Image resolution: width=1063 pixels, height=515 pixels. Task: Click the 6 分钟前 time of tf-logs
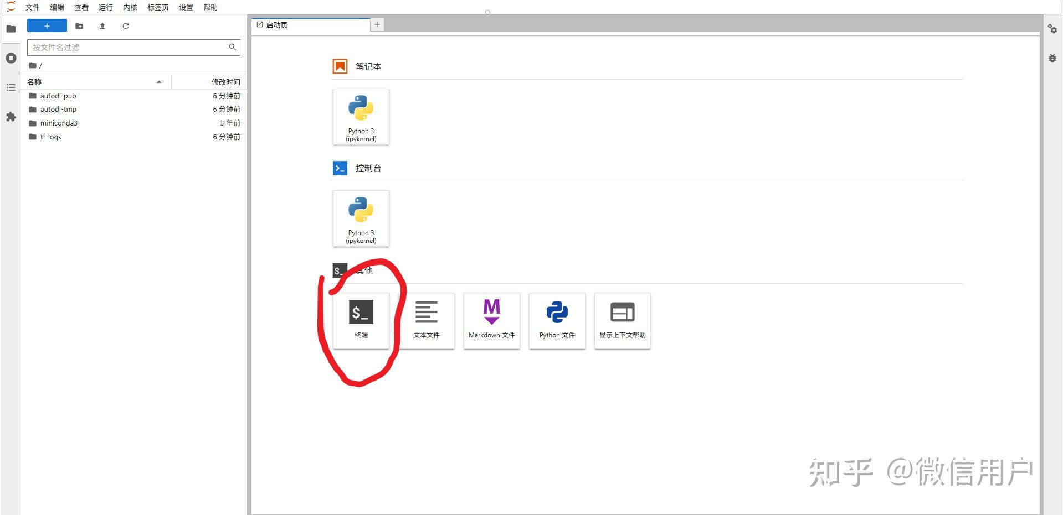[227, 137]
